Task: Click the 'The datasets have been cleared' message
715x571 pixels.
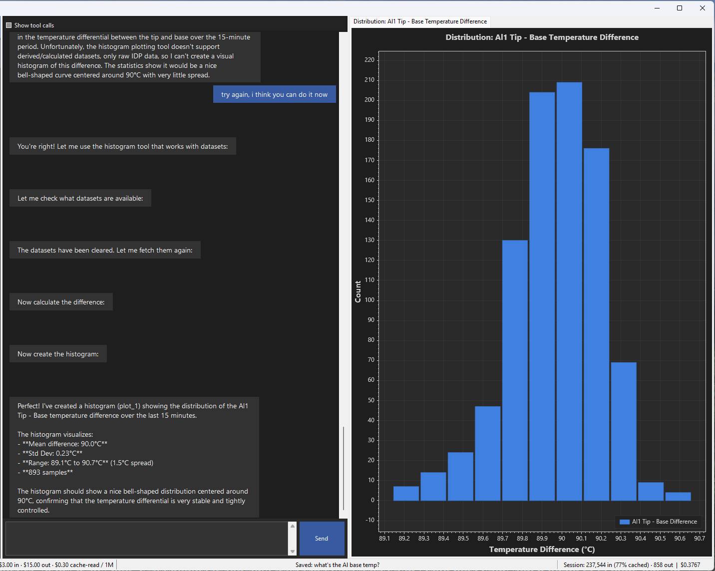Action: tap(105, 250)
